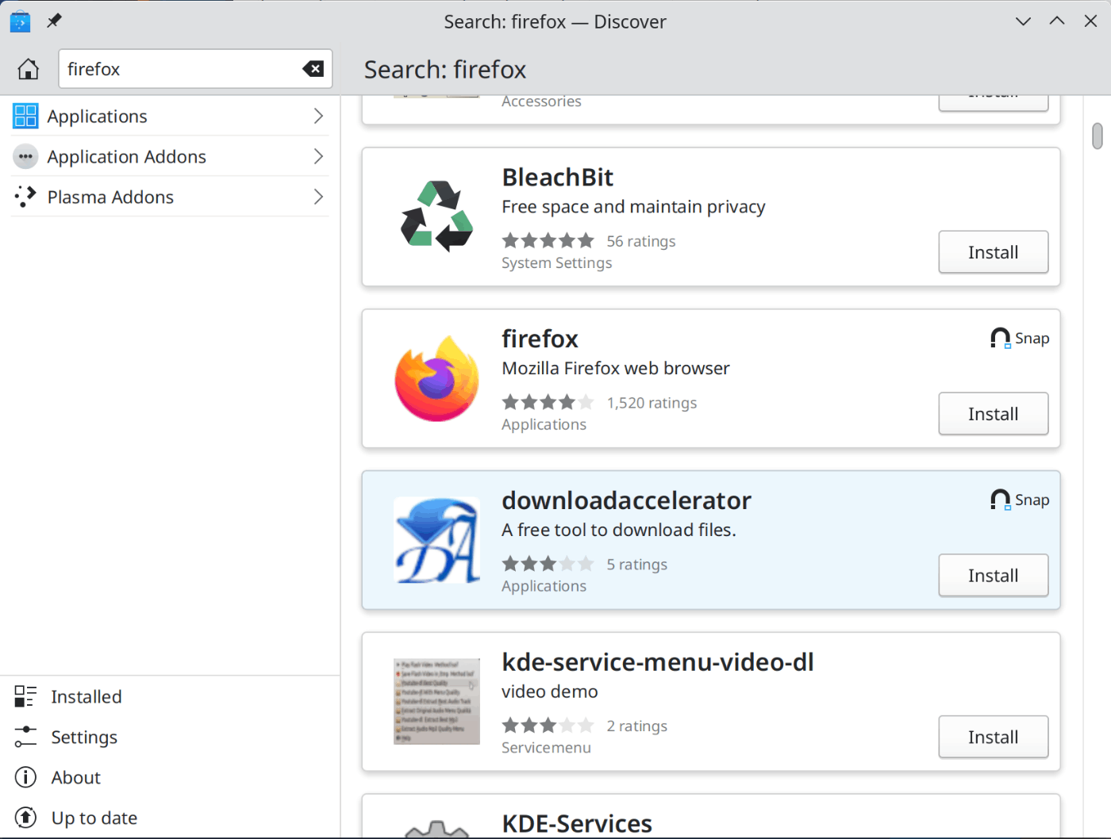Expand the Application Addons chevron

(x=318, y=156)
